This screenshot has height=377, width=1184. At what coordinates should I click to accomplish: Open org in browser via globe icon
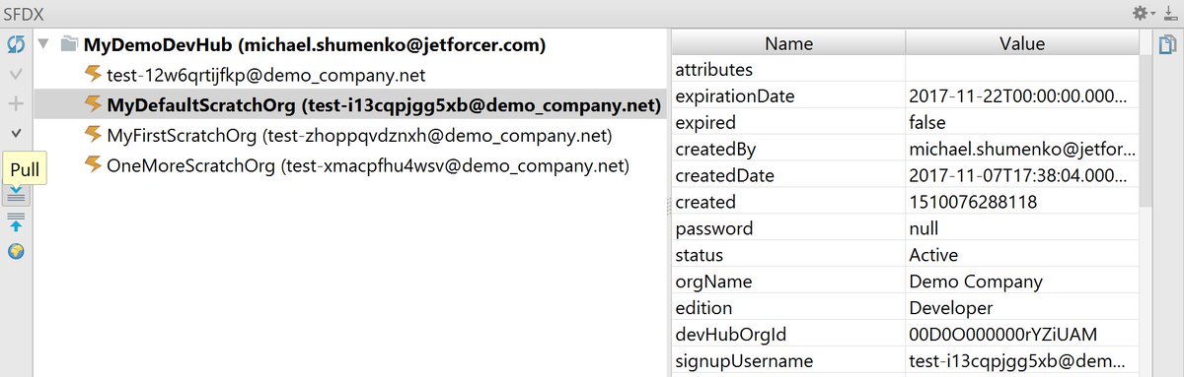coord(16,252)
